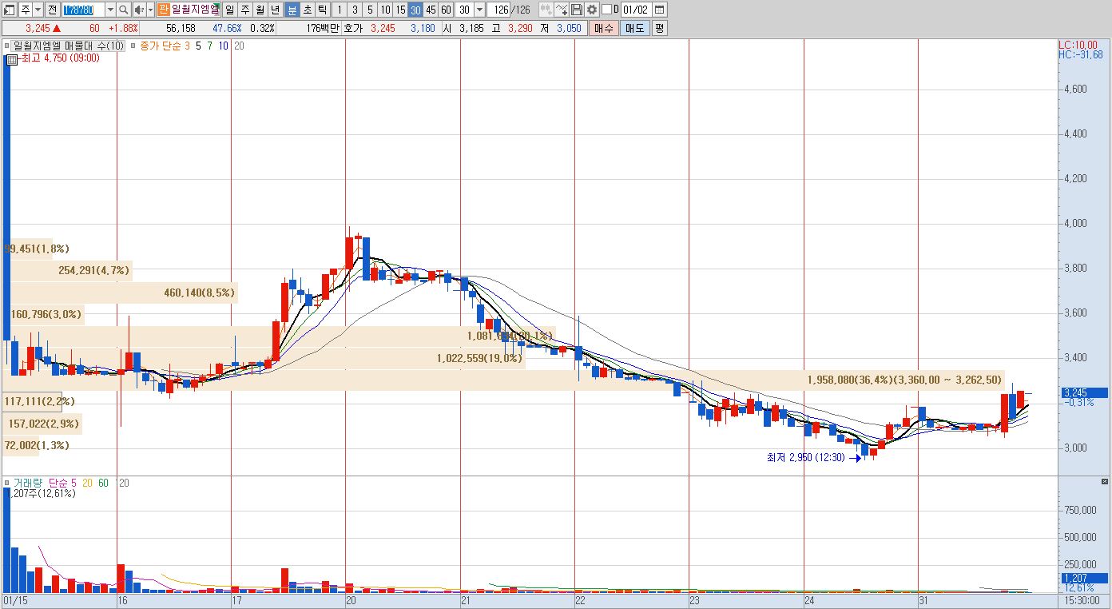Click the stock code input field

tap(83, 10)
